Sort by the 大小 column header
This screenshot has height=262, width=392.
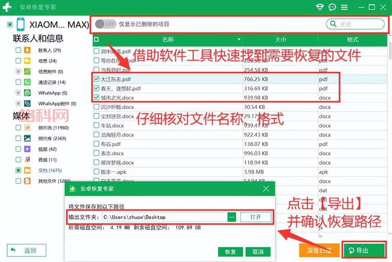pos(280,39)
